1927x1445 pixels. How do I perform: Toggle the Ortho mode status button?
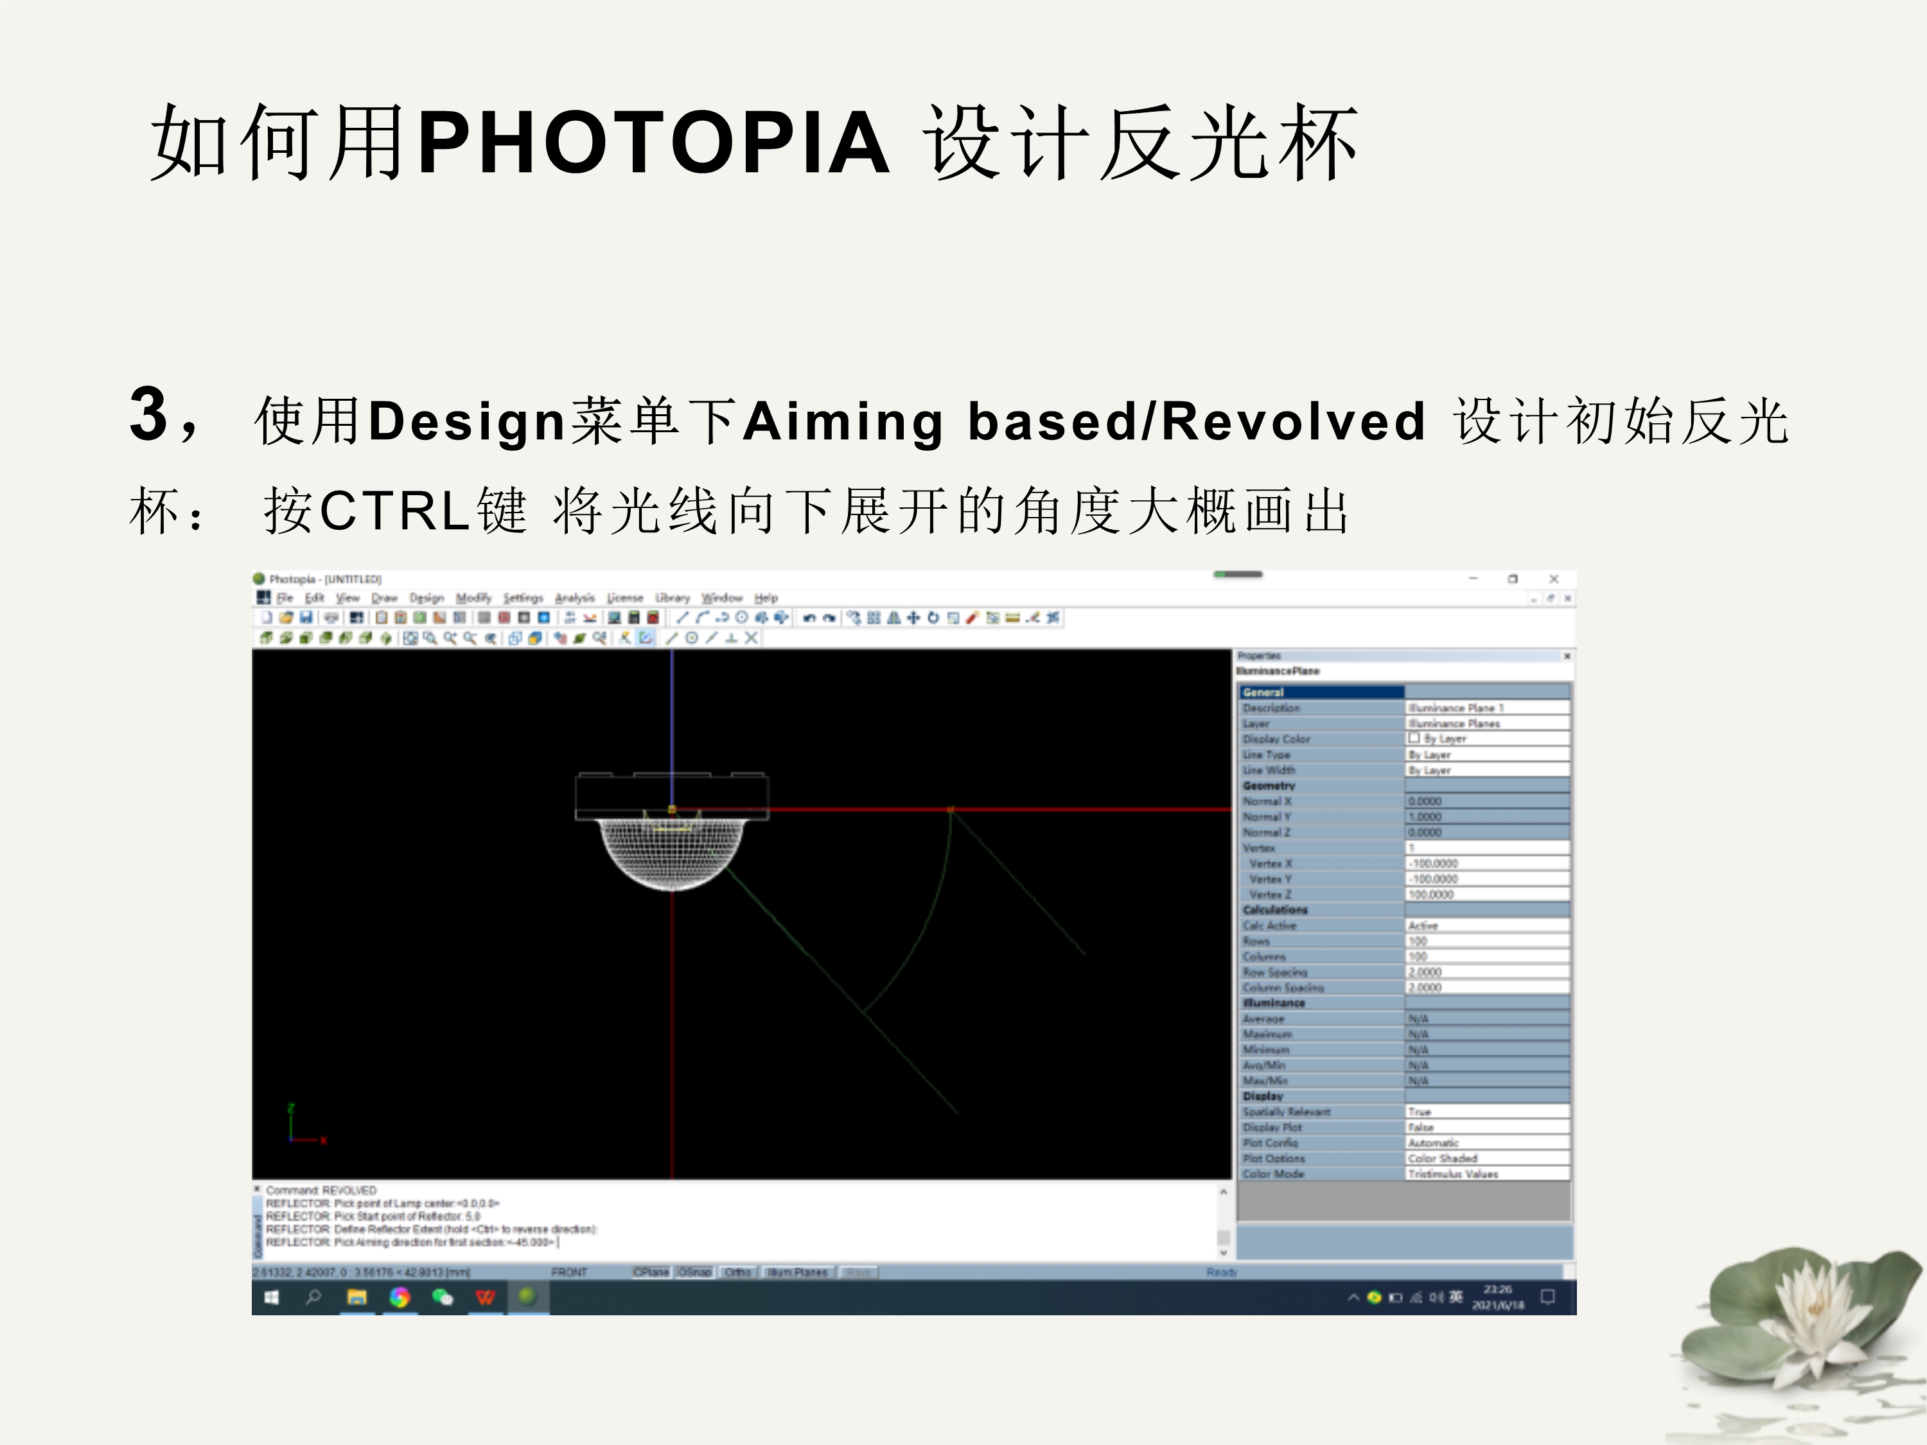click(738, 1272)
